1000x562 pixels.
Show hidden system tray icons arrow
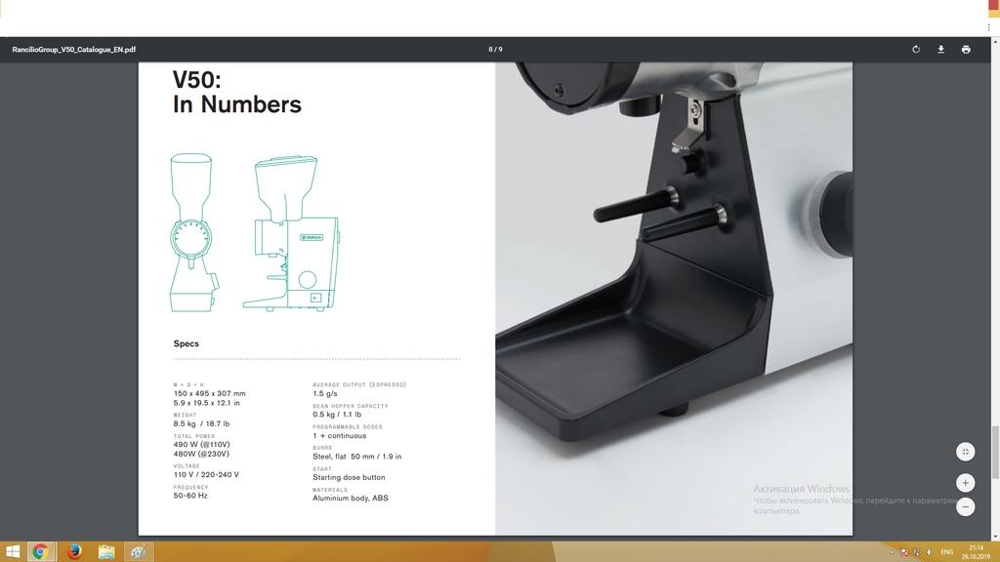(892, 552)
